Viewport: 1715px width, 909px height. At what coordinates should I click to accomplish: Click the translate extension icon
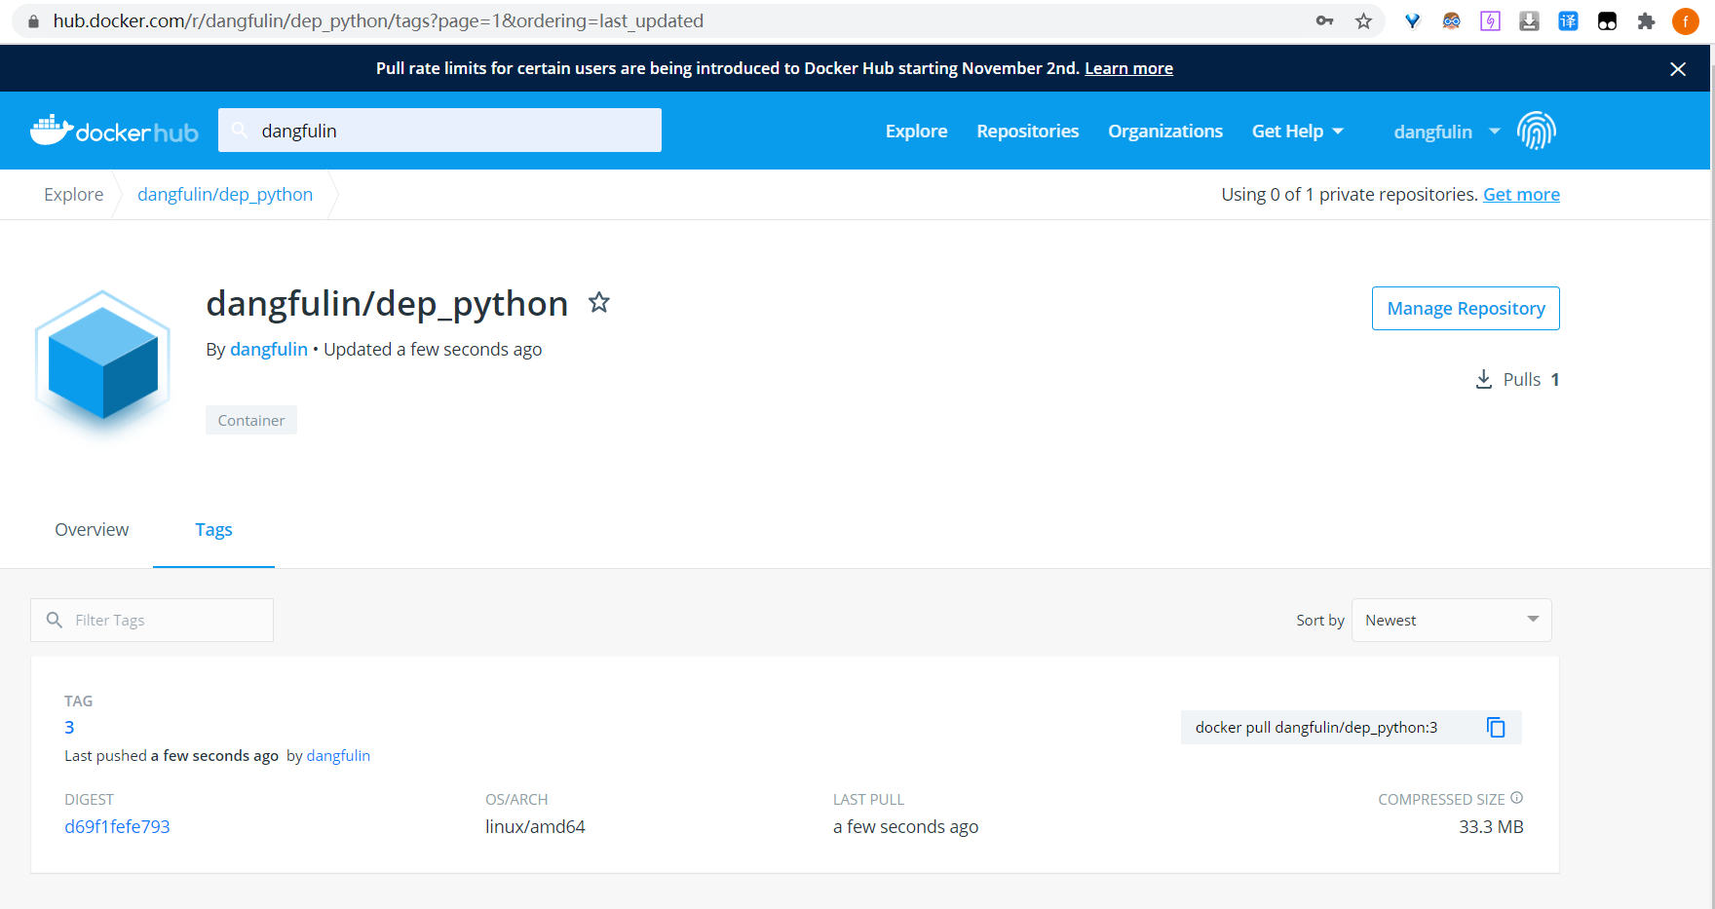tap(1568, 21)
